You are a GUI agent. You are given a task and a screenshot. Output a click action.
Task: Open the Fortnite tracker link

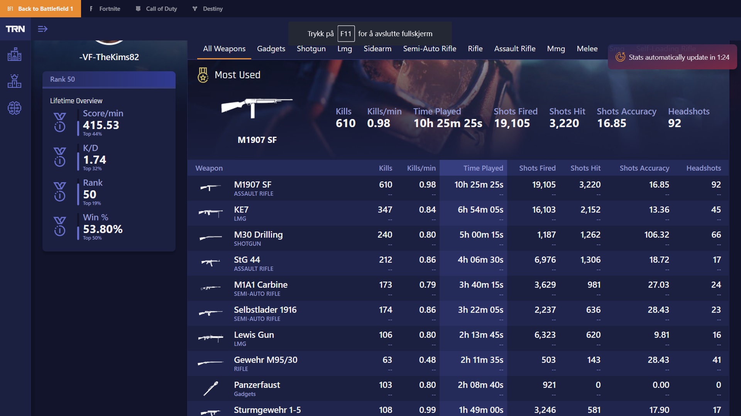105,8
